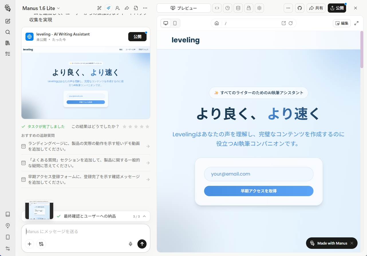Expand the preview to fullscreen
The height and width of the screenshot is (256, 367).
point(356,23)
